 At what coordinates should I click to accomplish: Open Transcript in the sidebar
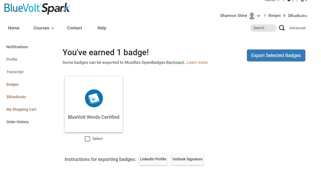[15, 72]
